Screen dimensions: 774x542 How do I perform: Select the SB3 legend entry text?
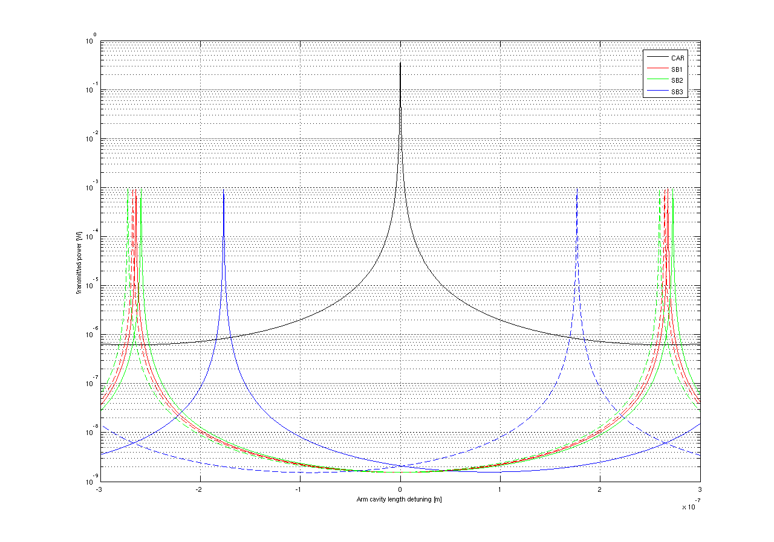tap(676, 92)
